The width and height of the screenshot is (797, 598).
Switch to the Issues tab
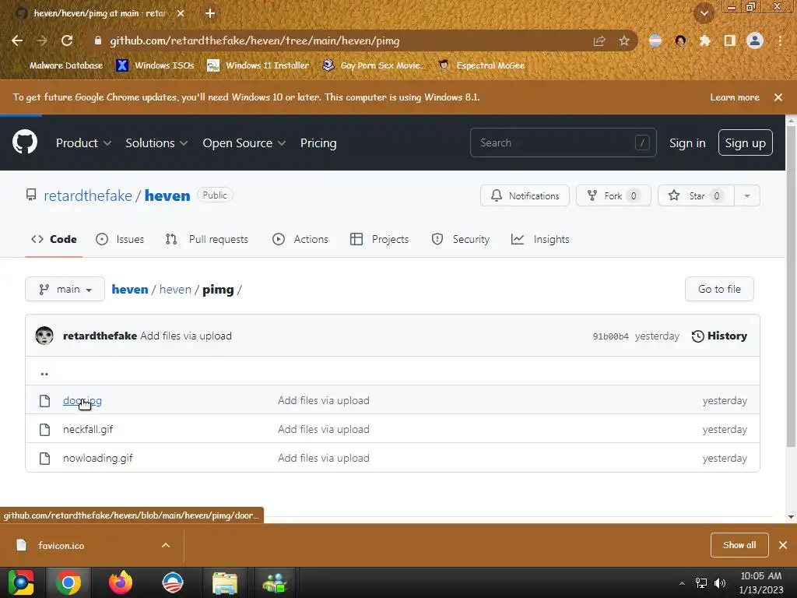(x=120, y=239)
